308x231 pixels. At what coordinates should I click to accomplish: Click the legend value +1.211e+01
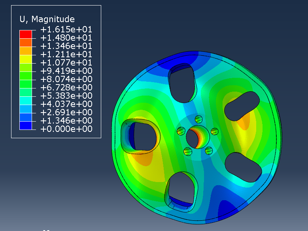[x=66, y=54]
